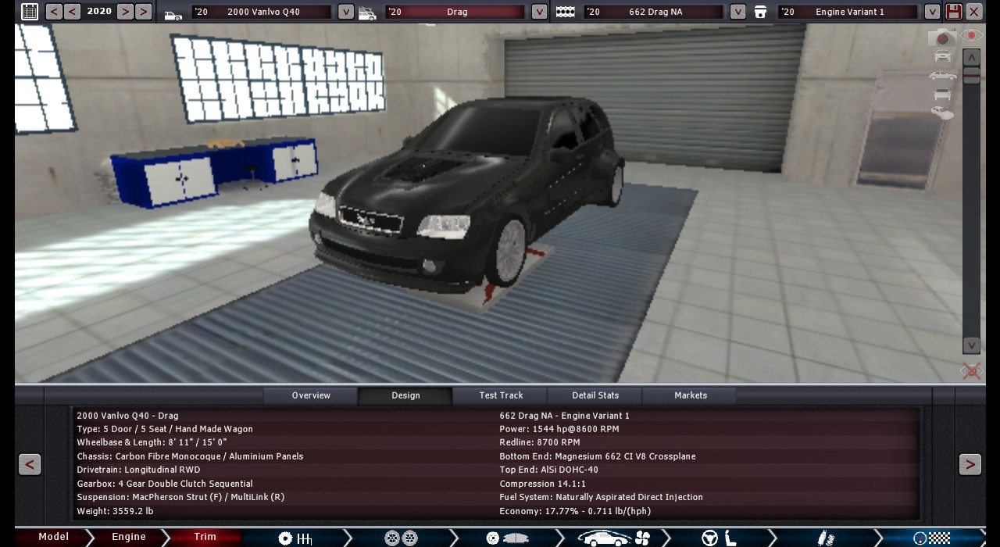Switch to front car view icon
This screenshot has height=547, width=1000.
[943, 56]
